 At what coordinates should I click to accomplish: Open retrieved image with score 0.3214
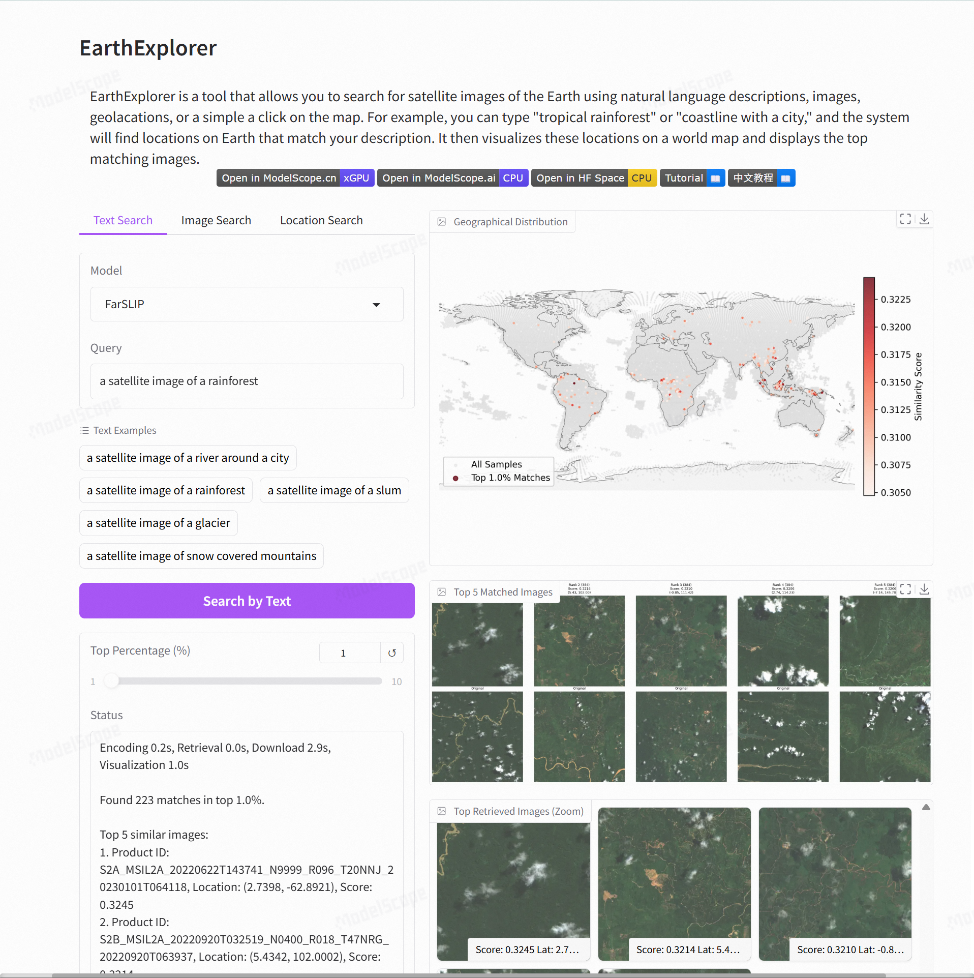tap(674, 883)
